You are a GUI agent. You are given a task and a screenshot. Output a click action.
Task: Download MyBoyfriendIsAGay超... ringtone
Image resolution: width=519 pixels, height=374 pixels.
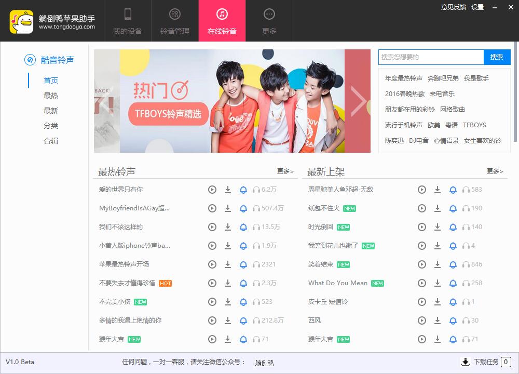(x=228, y=208)
